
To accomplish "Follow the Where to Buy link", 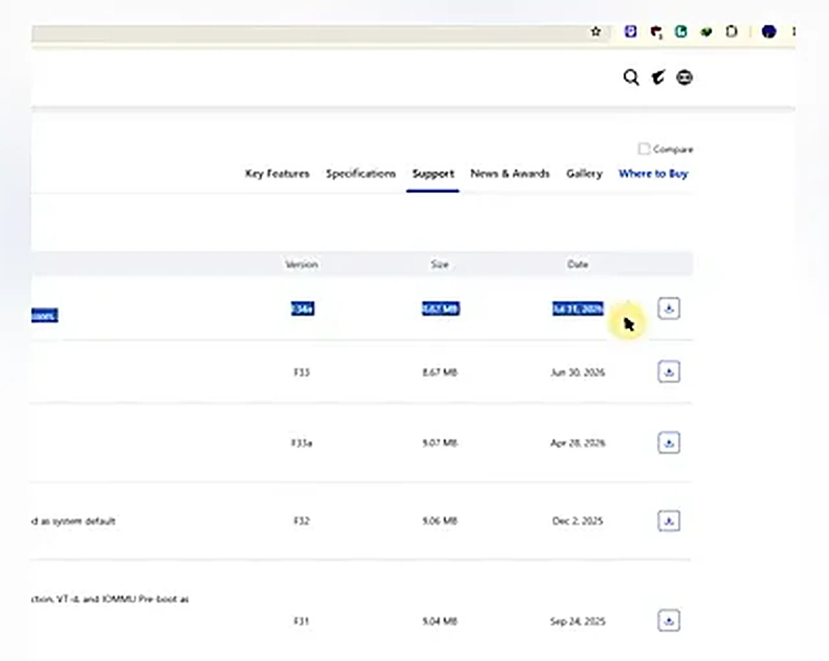I will [653, 174].
